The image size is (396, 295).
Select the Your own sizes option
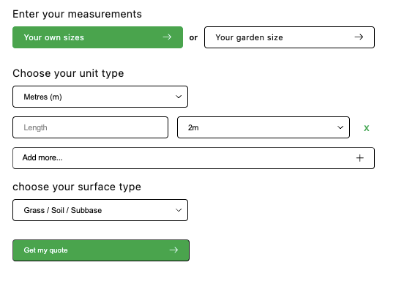click(98, 37)
